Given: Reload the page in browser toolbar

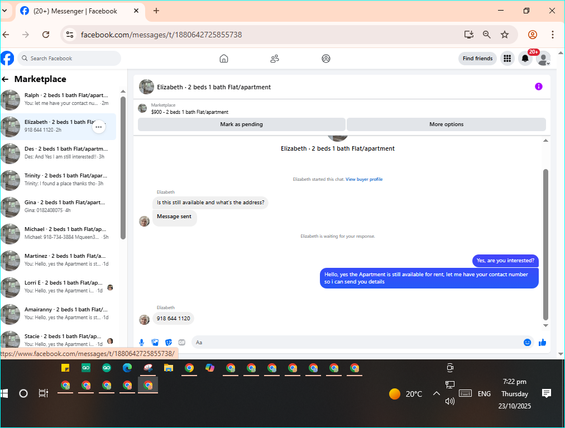Looking at the screenshot, I should [46, 35].
